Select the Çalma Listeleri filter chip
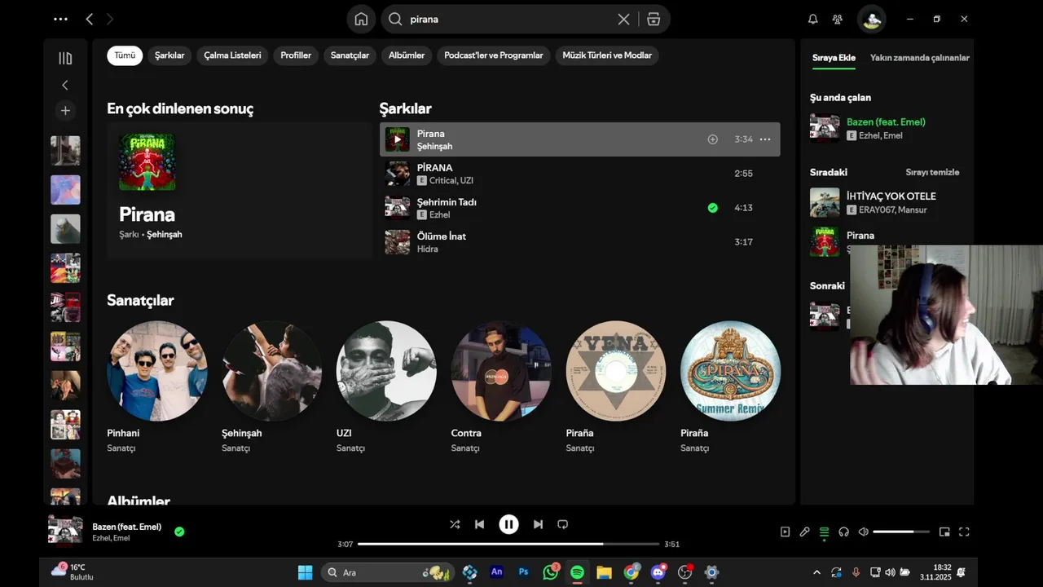The width and height of the screenshot is (1043, 587). (232, 55)
